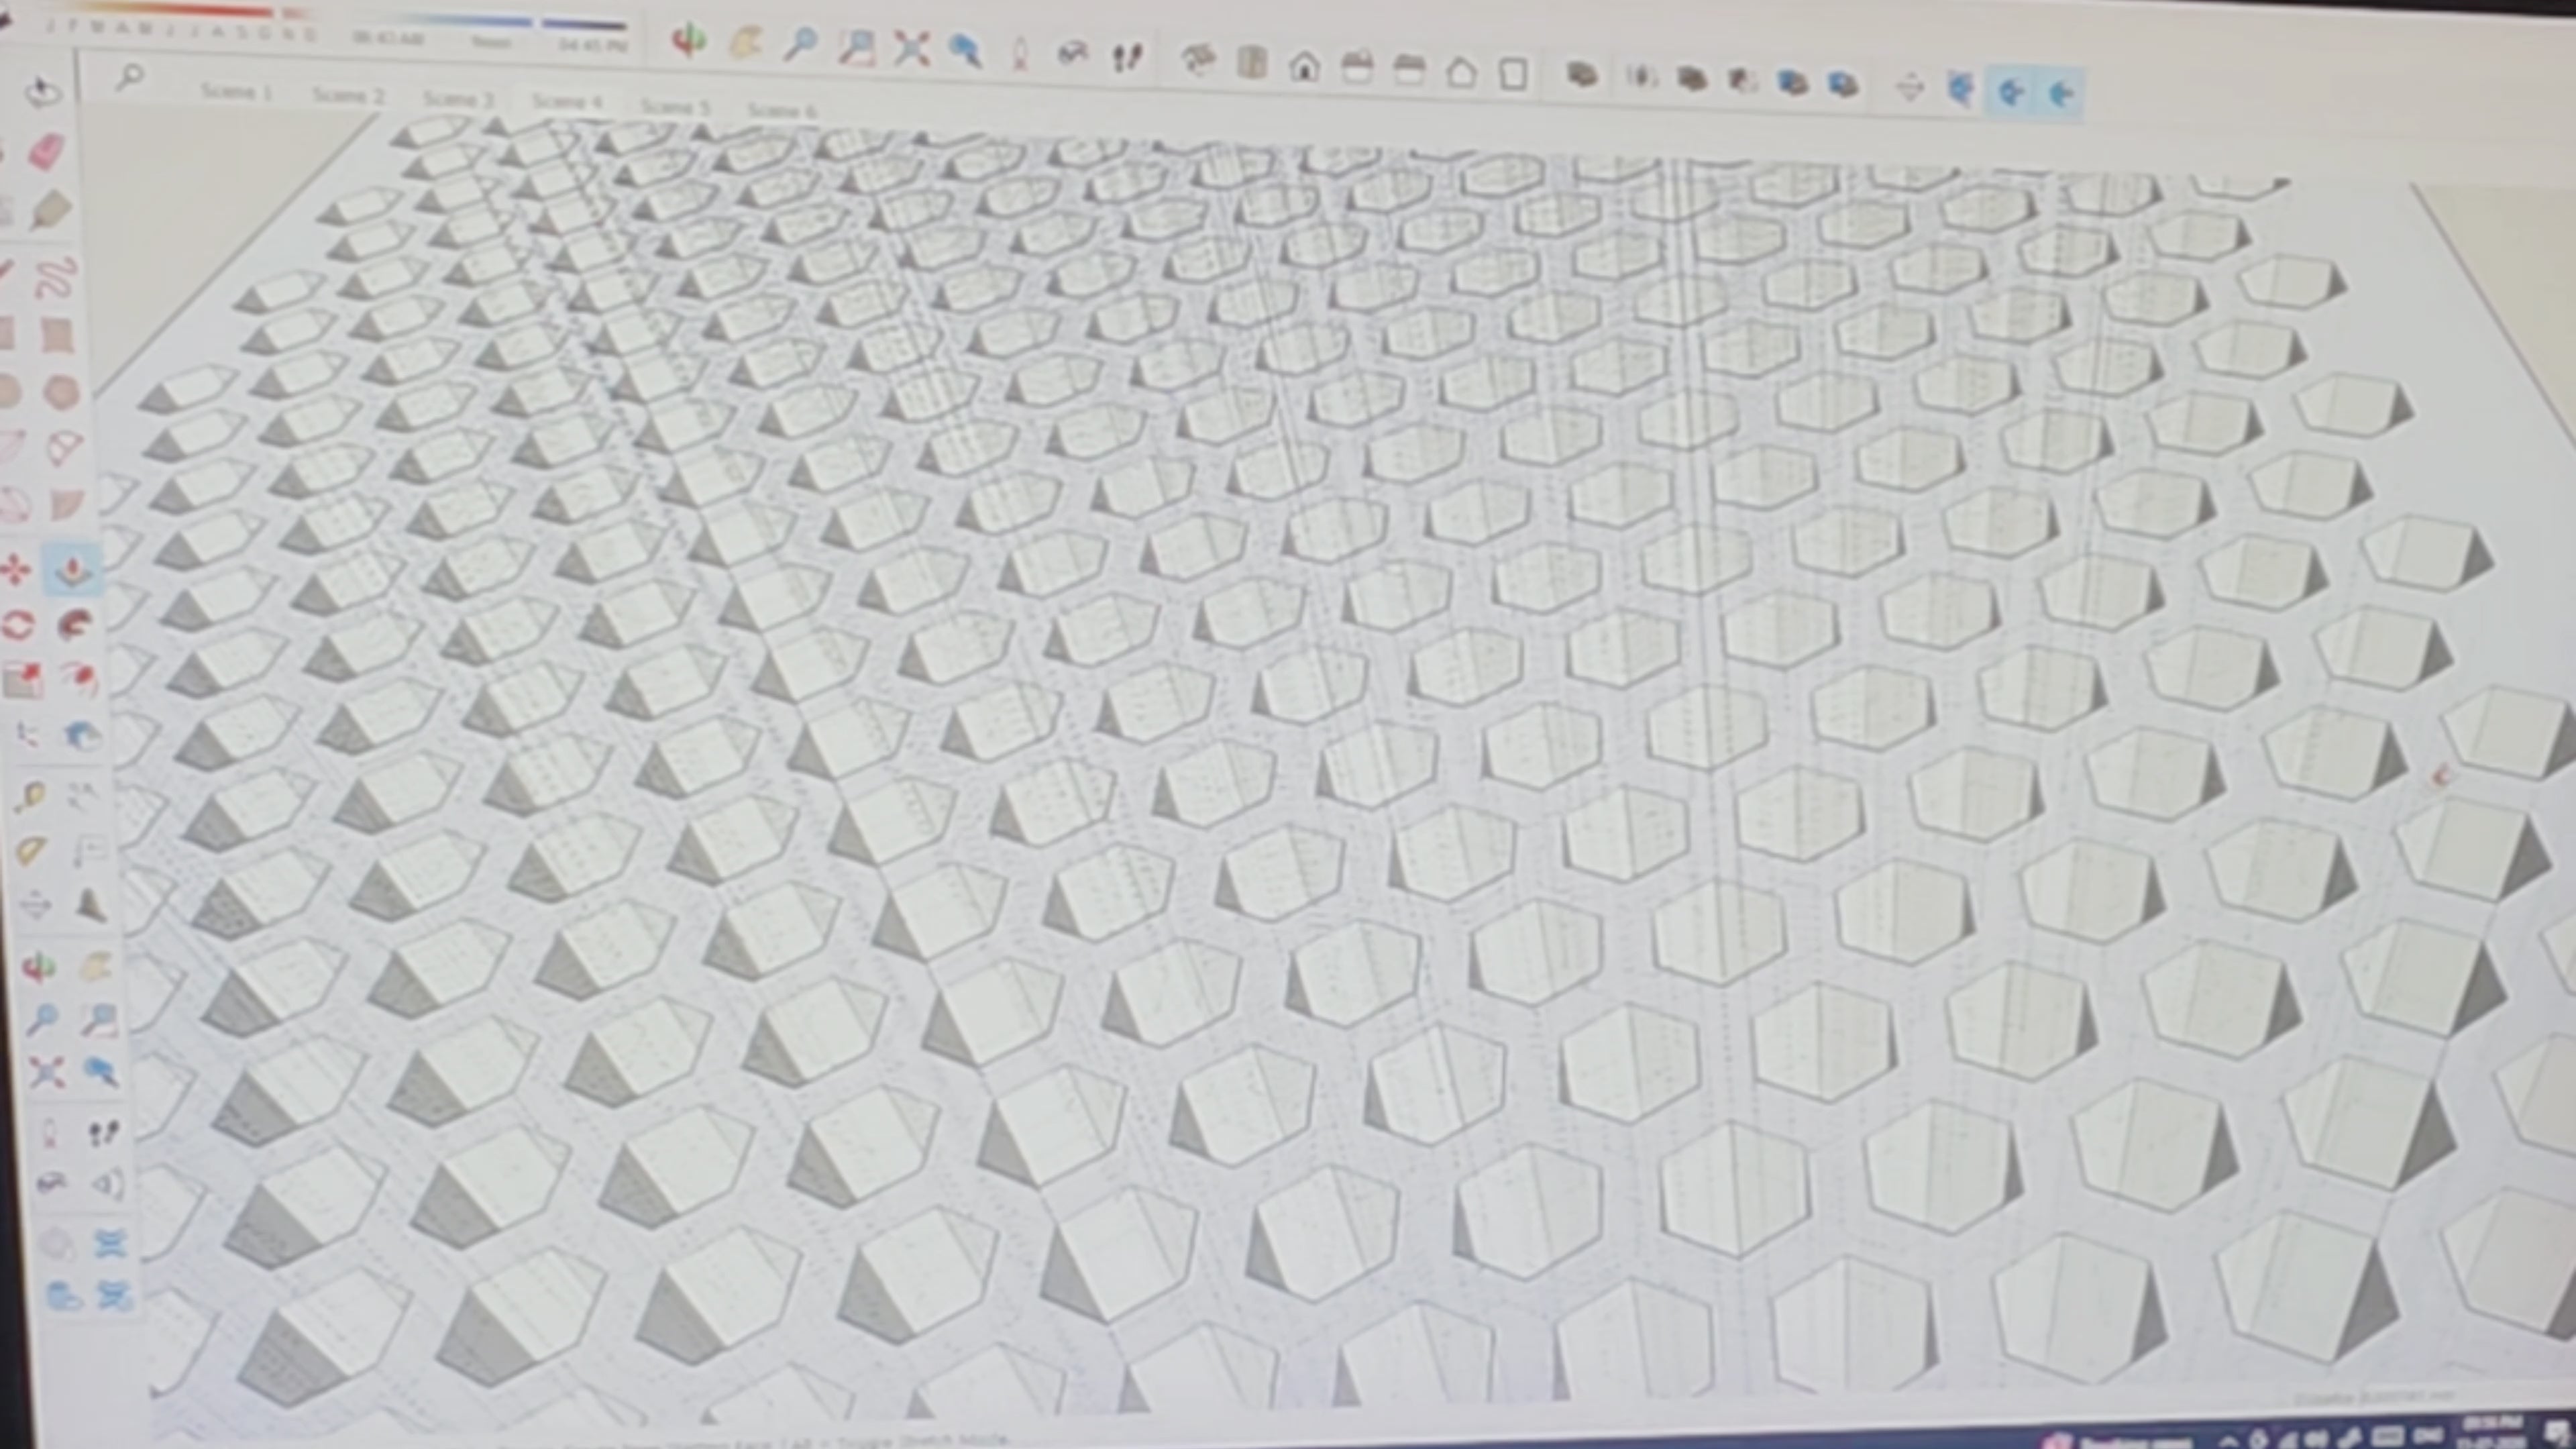Click the search magnifier beside scene tabs
Image resolution: width=2576 pixels, height=1449 pixels.
129,77
